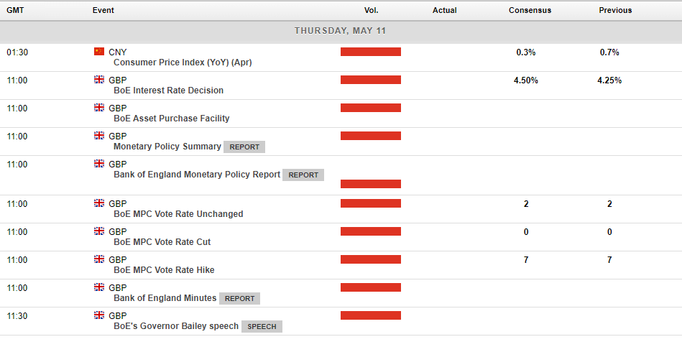Screen dimensions: 682x347
Task: Click UK flag beside Bank of England Monetary Policy Report
Action: 99,164
